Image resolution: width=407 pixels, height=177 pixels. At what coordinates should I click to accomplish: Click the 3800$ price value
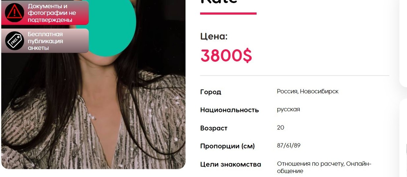click(226, 55)
